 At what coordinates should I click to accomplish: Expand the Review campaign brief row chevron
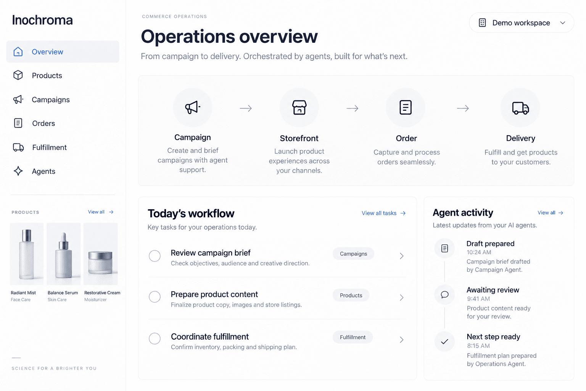point(401,256)
